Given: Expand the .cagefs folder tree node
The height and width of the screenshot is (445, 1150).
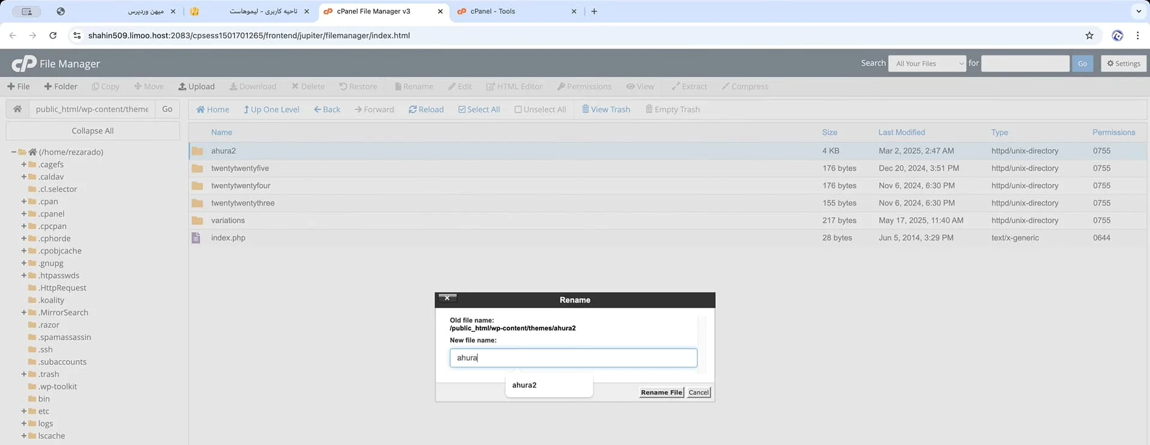Looking at the screenshot, I should 24,164.
